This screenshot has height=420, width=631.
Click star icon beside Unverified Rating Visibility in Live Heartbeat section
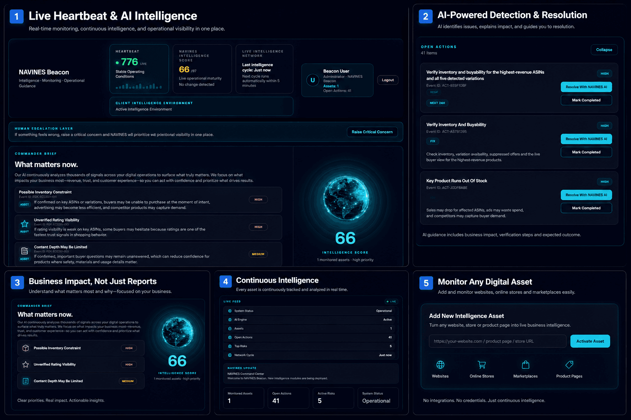pos(25,224)
